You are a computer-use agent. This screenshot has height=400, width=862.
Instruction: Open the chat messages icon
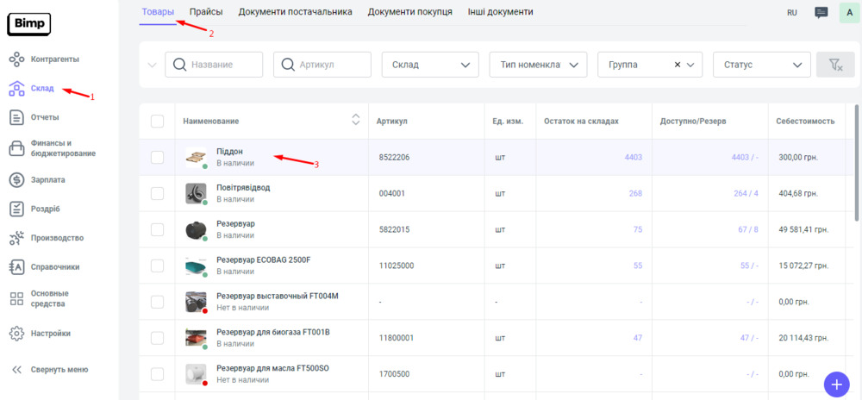(821, 13)
